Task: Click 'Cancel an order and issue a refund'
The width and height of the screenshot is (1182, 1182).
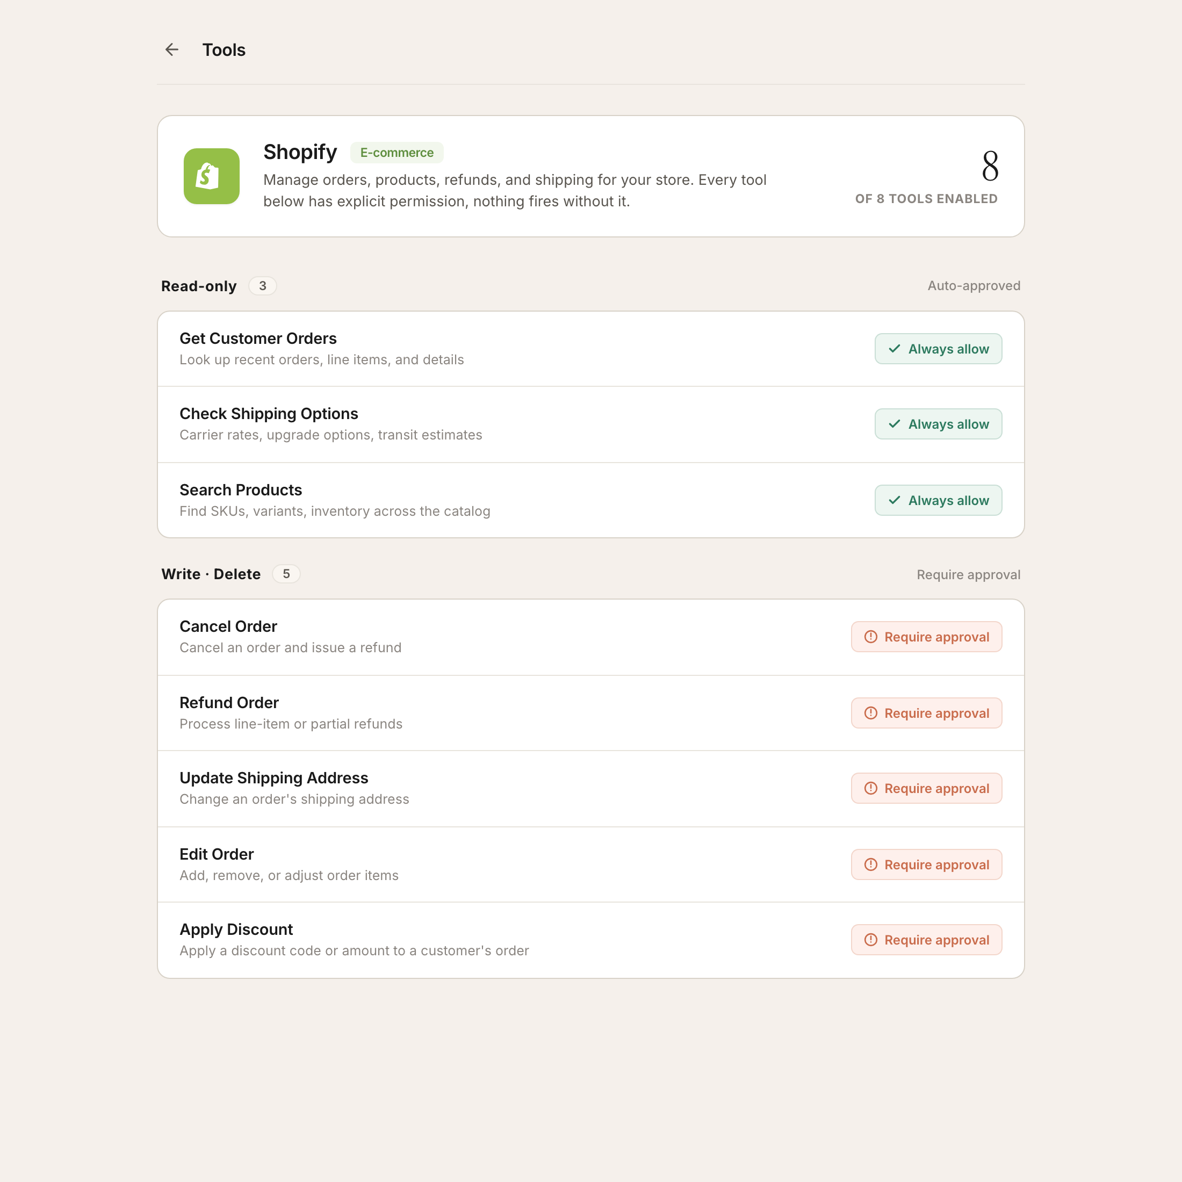Action: 291,648
